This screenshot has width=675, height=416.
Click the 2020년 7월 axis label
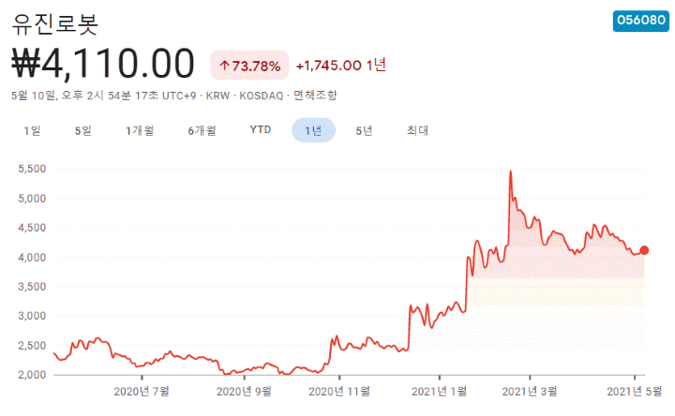(x=142, y=392)
